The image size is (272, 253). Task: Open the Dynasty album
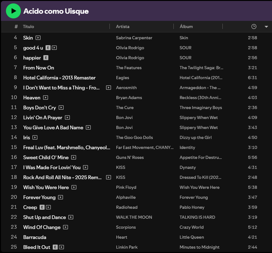188,167
